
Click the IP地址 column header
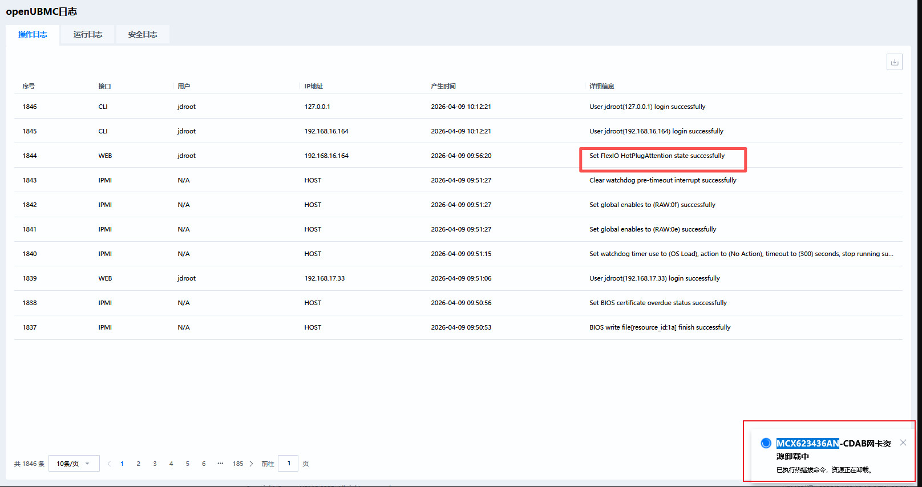313,86
